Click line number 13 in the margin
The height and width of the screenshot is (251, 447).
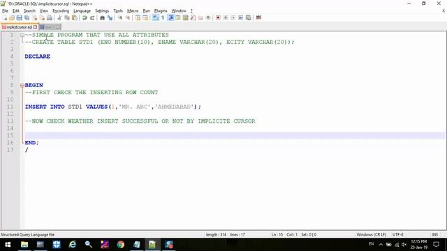coord(10,121)
